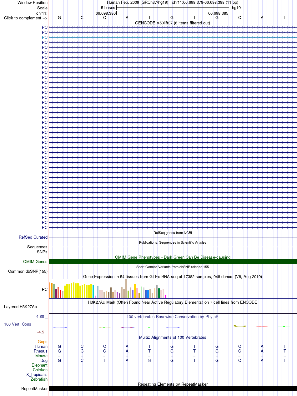Select the Rhesus alignment row label
The height and width of the screenshot is (396, 297).
click(41, 351)
